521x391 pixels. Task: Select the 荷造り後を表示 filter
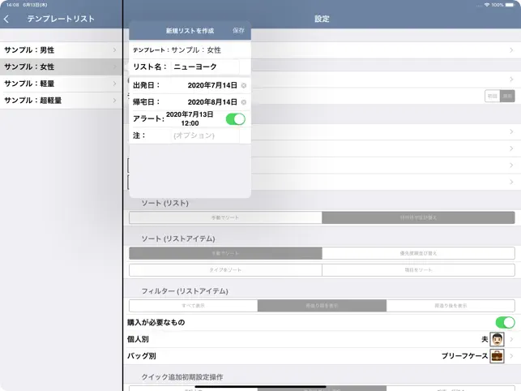pos(451,306)
